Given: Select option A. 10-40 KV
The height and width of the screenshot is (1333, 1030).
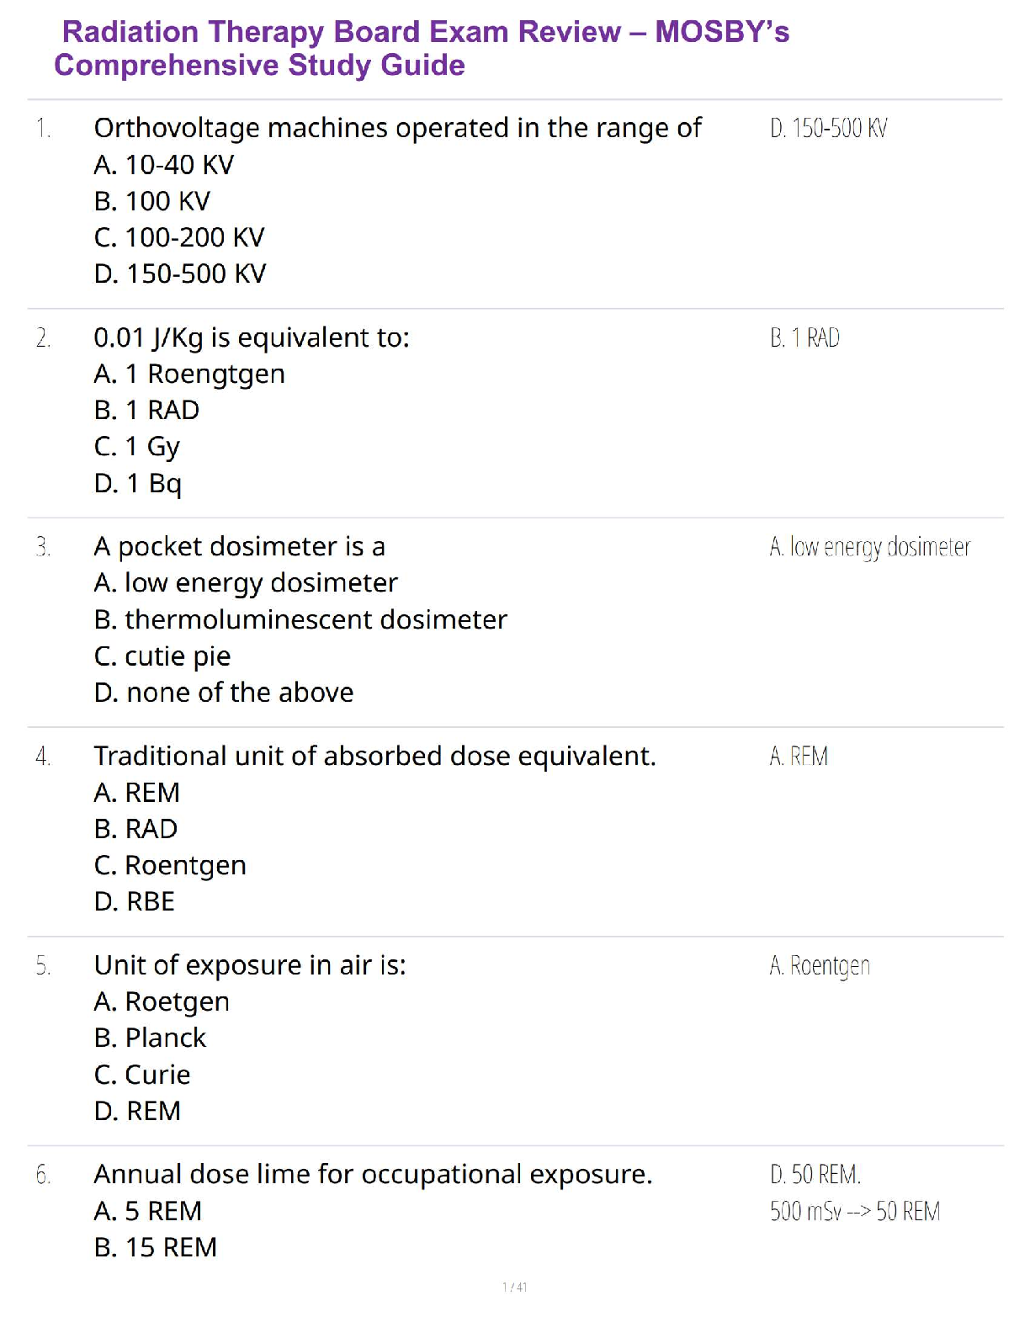Looking at the screenshot, I should pos(164,165).
